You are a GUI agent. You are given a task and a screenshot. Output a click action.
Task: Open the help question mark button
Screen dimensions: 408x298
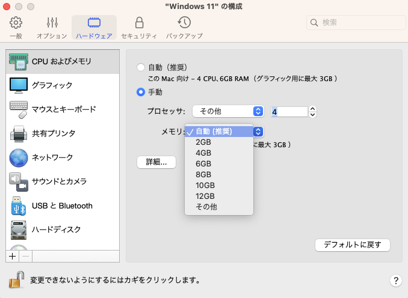[396, 281]
